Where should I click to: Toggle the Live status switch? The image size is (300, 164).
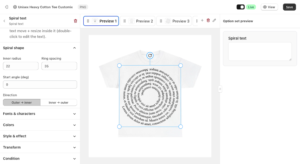coord(241,7)
